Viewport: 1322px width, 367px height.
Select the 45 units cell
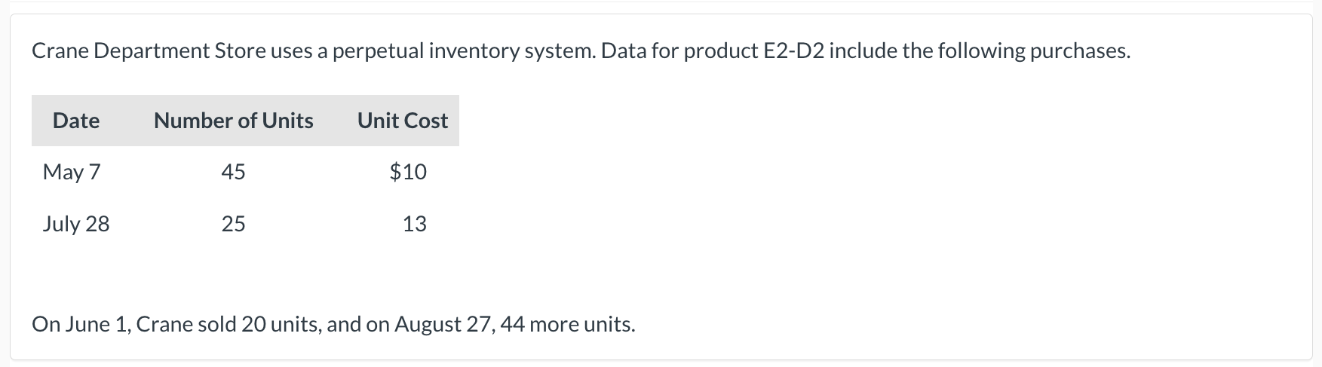(233, 172)
